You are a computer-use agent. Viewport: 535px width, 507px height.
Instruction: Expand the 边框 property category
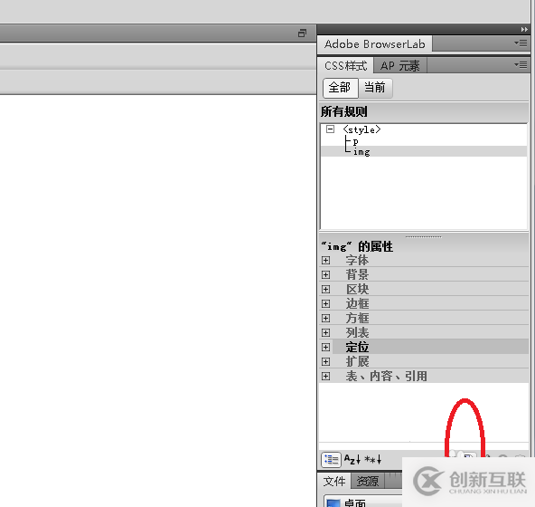tap(326, 304)
